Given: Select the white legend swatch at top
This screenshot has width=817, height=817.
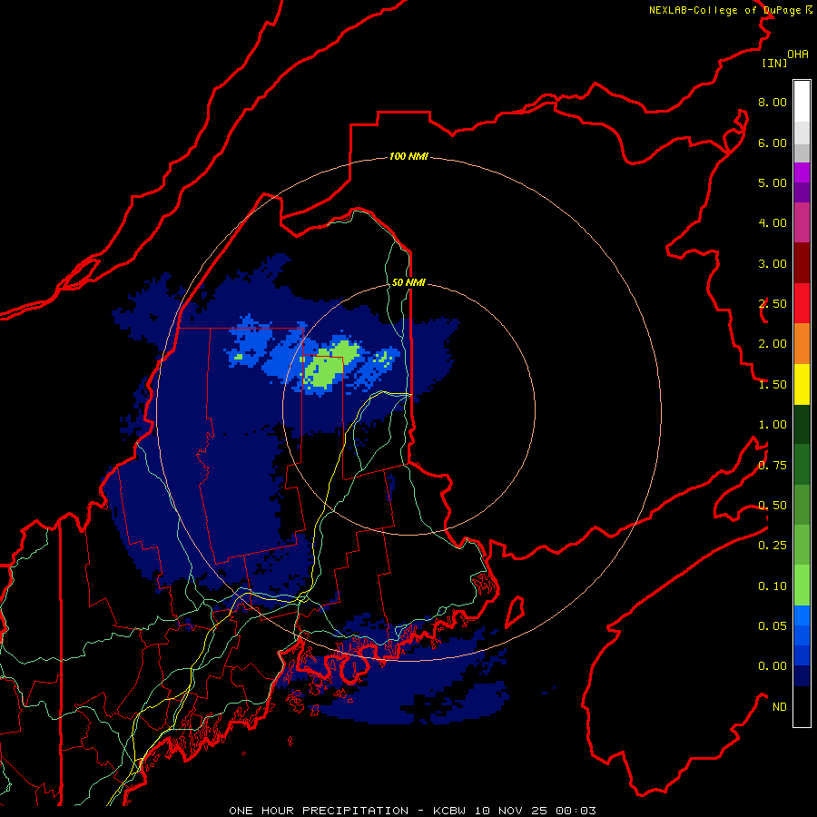Looking at the screenshot, I should (802, 101).
